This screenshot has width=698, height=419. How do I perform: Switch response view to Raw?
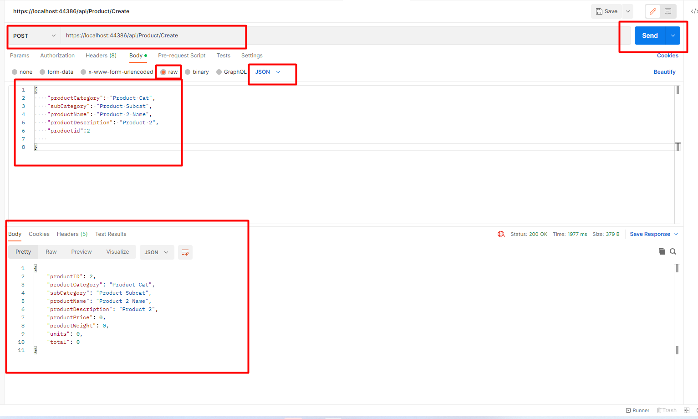[51, 252]
